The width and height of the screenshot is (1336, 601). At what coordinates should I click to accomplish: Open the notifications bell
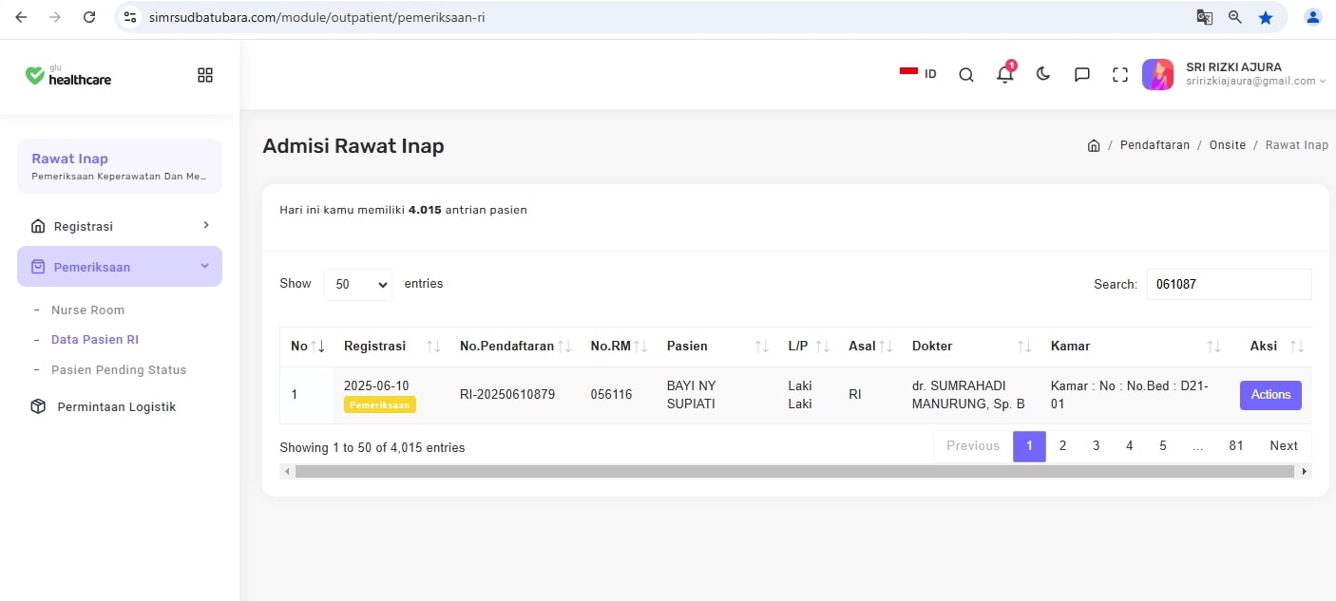click(1005, 74)
